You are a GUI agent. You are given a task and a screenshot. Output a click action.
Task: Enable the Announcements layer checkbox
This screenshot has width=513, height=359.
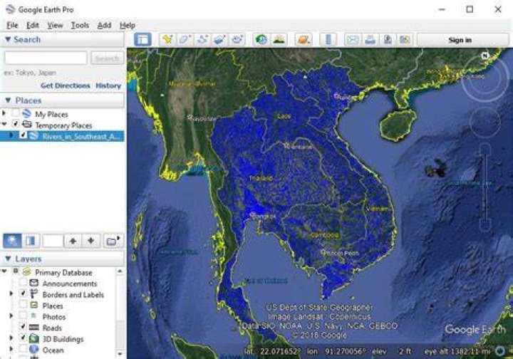[23, 283]
